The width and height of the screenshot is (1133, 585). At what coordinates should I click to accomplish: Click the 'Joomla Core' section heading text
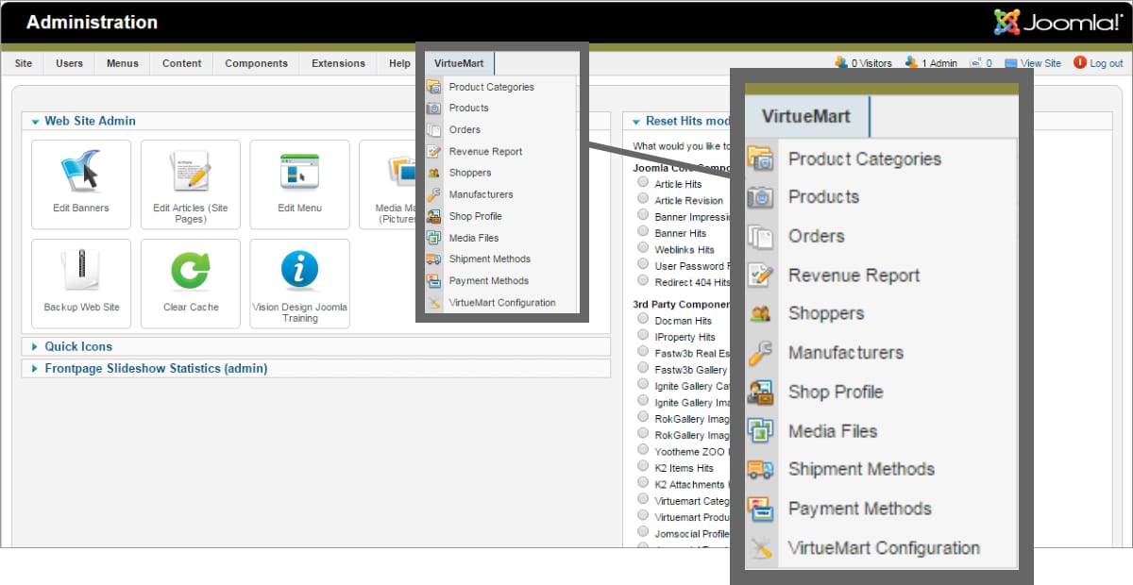click(x=680, y=167)
